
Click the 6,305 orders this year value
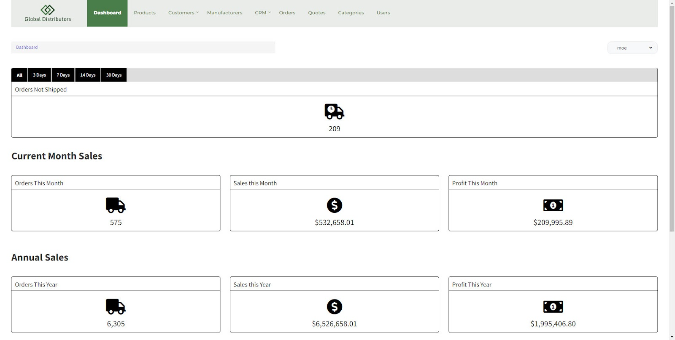coord(116,324)
